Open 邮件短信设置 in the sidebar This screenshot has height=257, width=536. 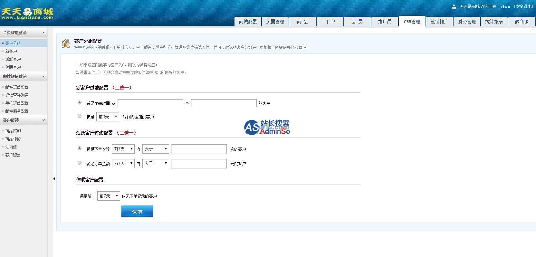click(17, 87)
